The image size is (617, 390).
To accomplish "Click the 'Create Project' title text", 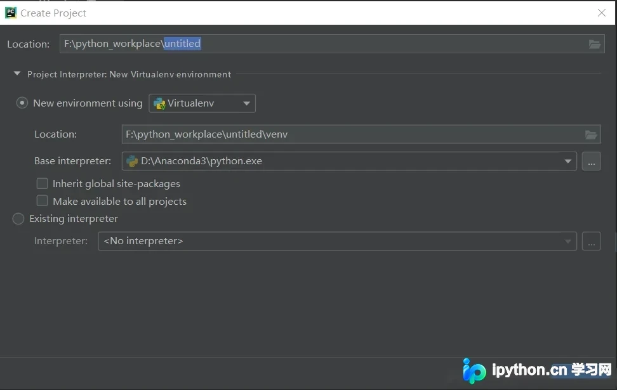I will tap(53, 13).
